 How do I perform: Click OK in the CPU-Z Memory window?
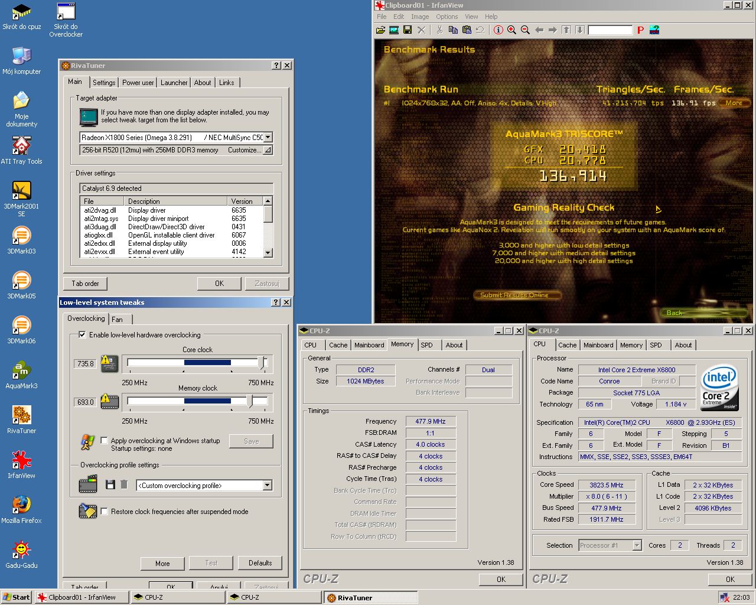coord(501,579)
